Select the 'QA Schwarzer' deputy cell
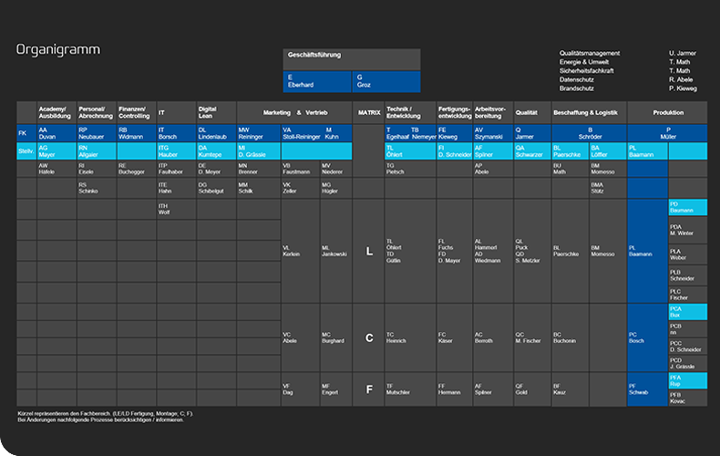 pyautogui.click(x=532, y=150)
